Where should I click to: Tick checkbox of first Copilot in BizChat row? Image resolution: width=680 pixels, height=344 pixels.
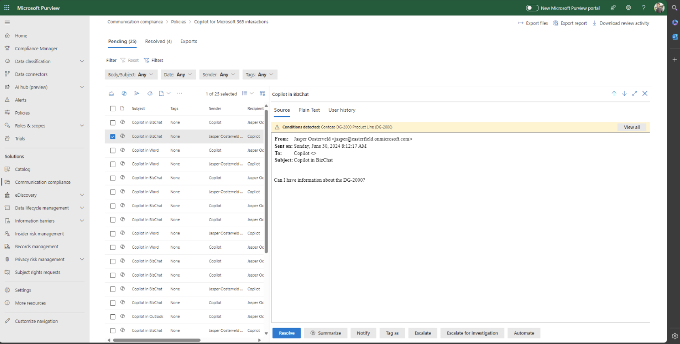coord(113,123)
